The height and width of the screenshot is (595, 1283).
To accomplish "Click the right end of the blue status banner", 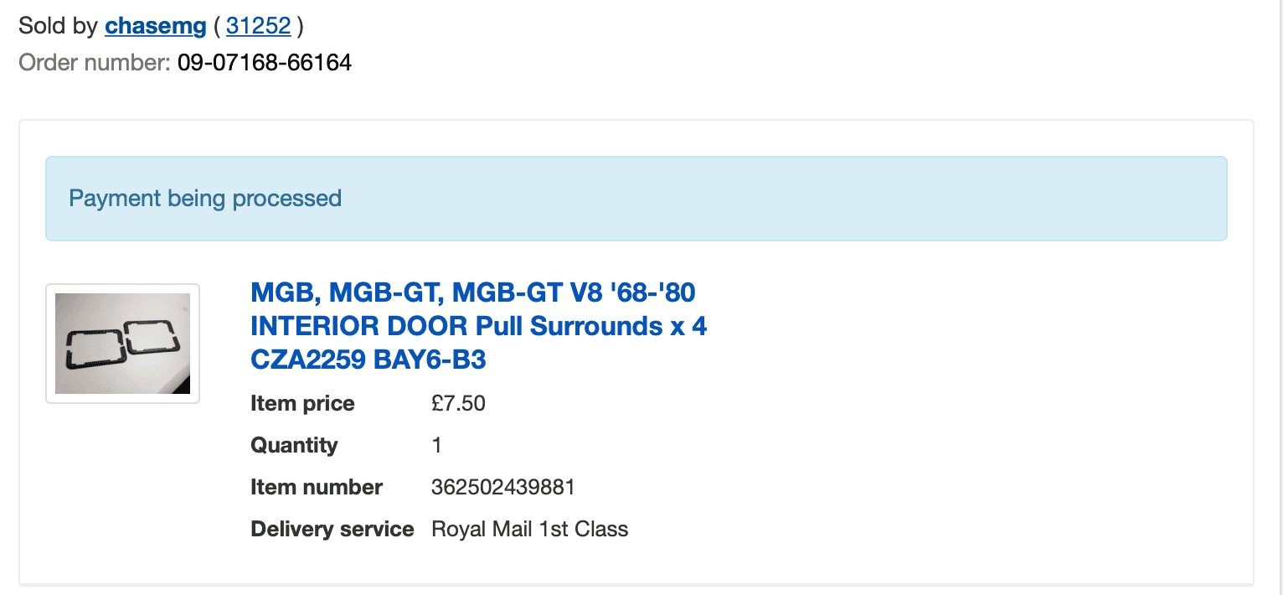I will click(1206, 199).
